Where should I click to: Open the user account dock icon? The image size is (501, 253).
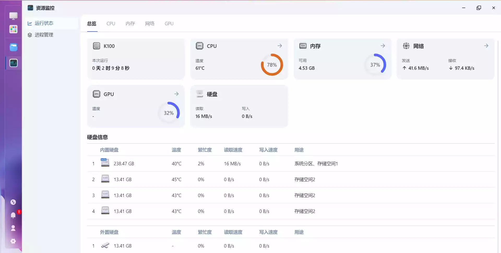(x=13, y=228)
